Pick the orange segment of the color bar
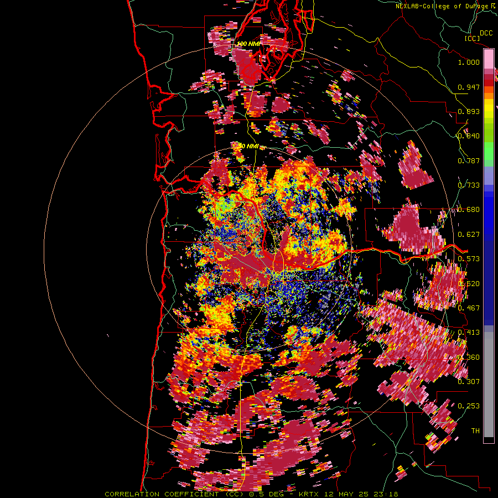 click(x=489, y=96)
